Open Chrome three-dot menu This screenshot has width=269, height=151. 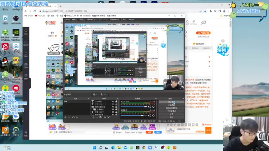point(229,11)
